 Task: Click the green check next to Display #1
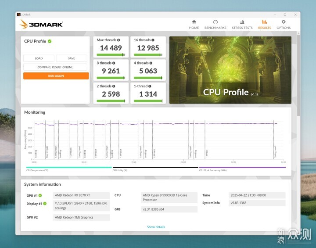click(x=45, y=204)
